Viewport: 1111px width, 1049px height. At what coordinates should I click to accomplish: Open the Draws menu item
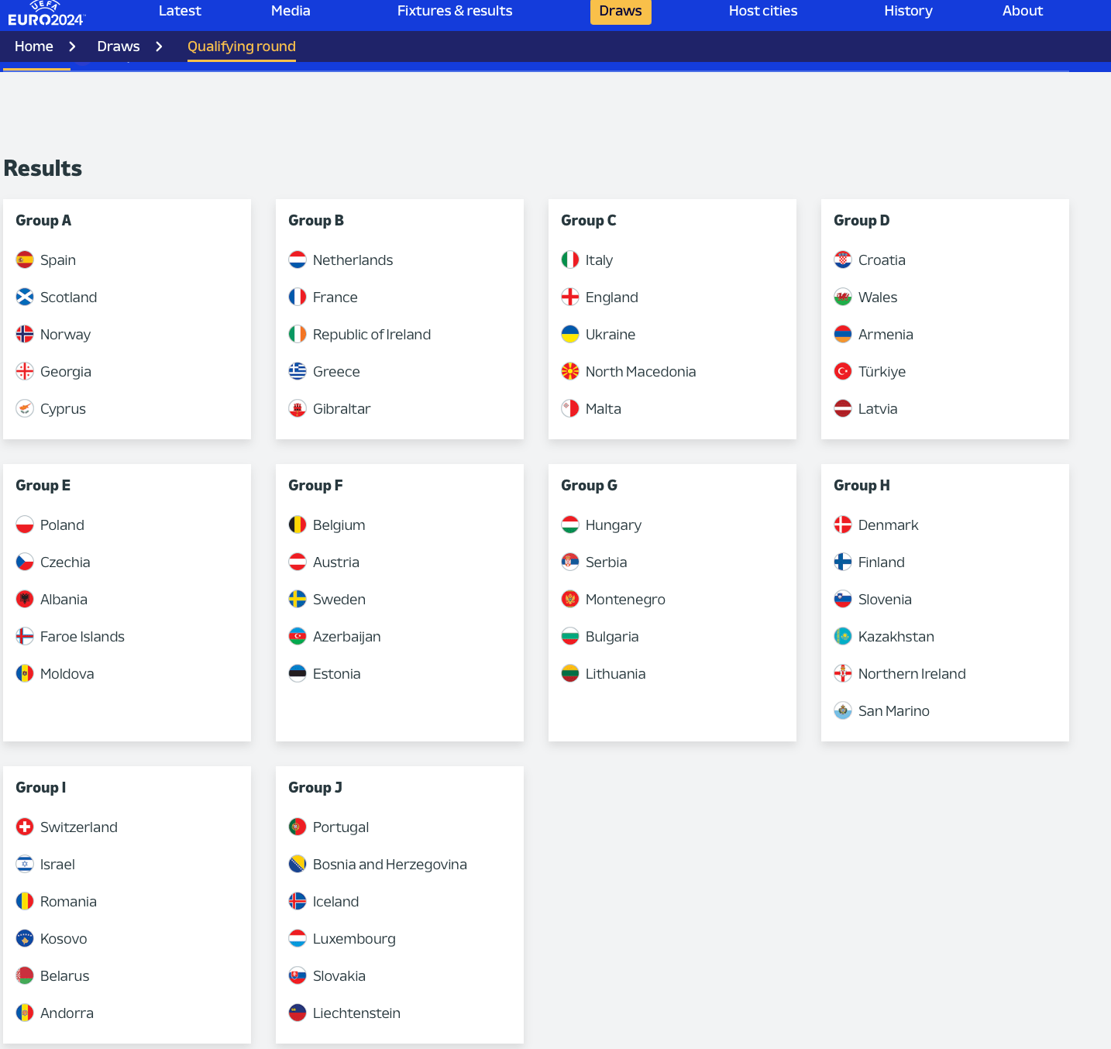(x=620, y=11)
